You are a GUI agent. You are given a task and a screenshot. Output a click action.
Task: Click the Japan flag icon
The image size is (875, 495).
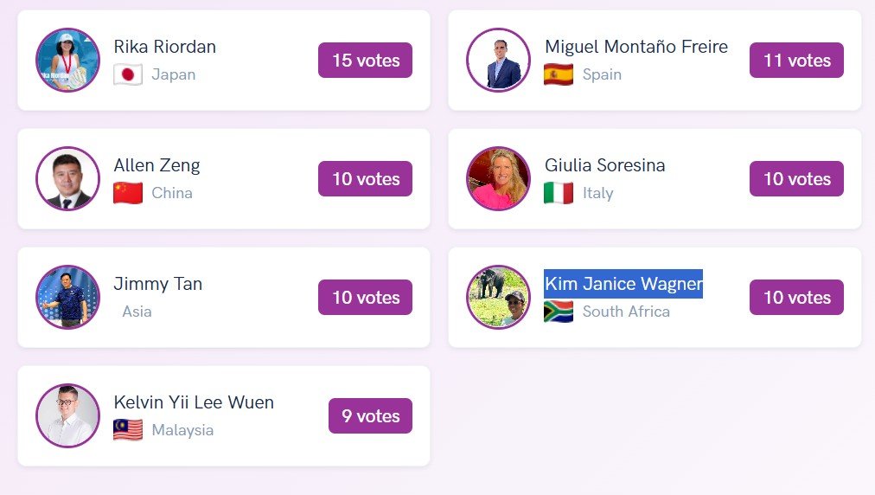point(128,74)
